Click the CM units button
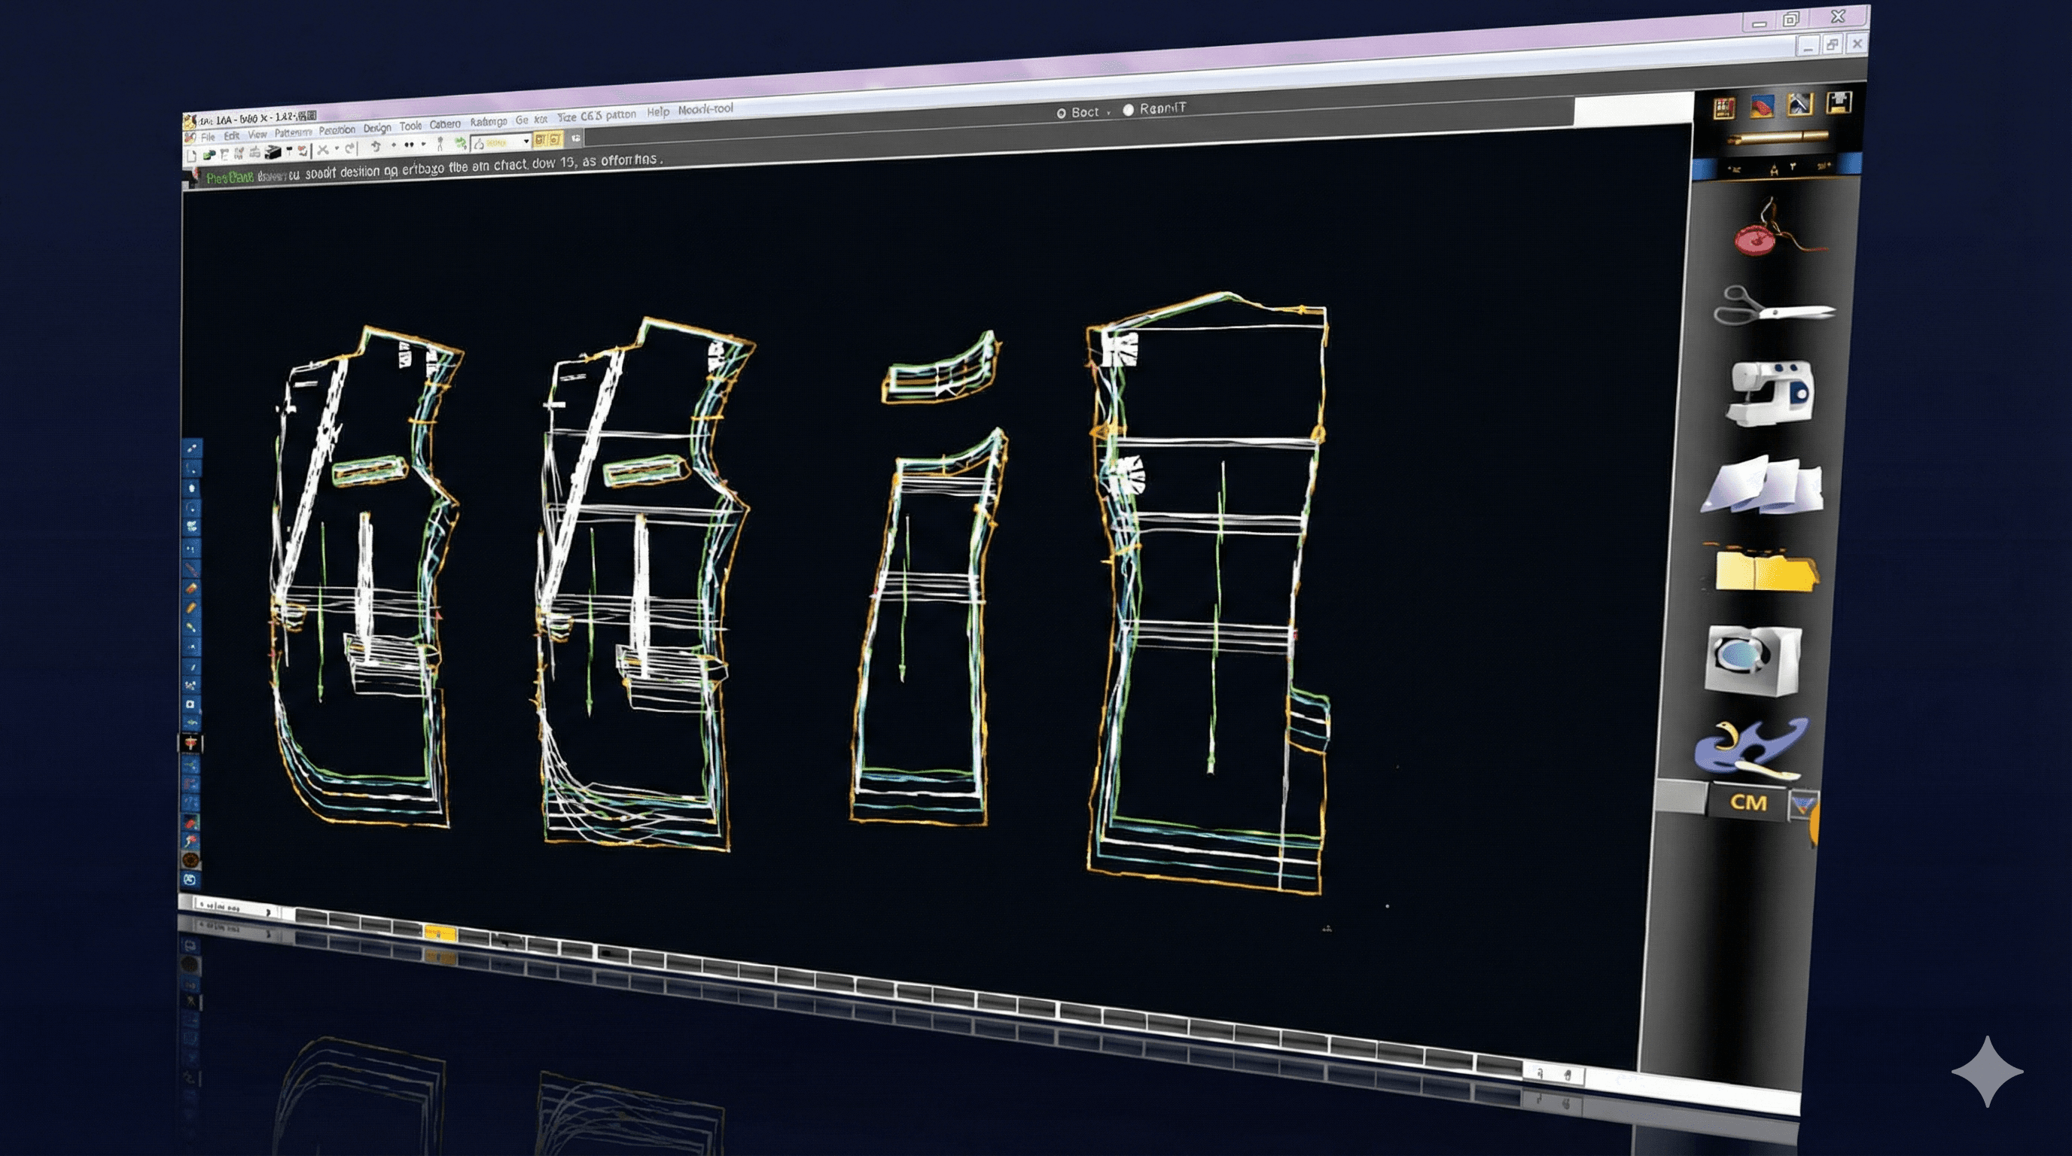 [1747, 802]
